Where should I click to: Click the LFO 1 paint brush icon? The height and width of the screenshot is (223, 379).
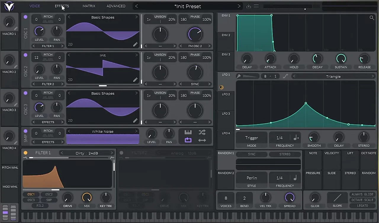239,76
